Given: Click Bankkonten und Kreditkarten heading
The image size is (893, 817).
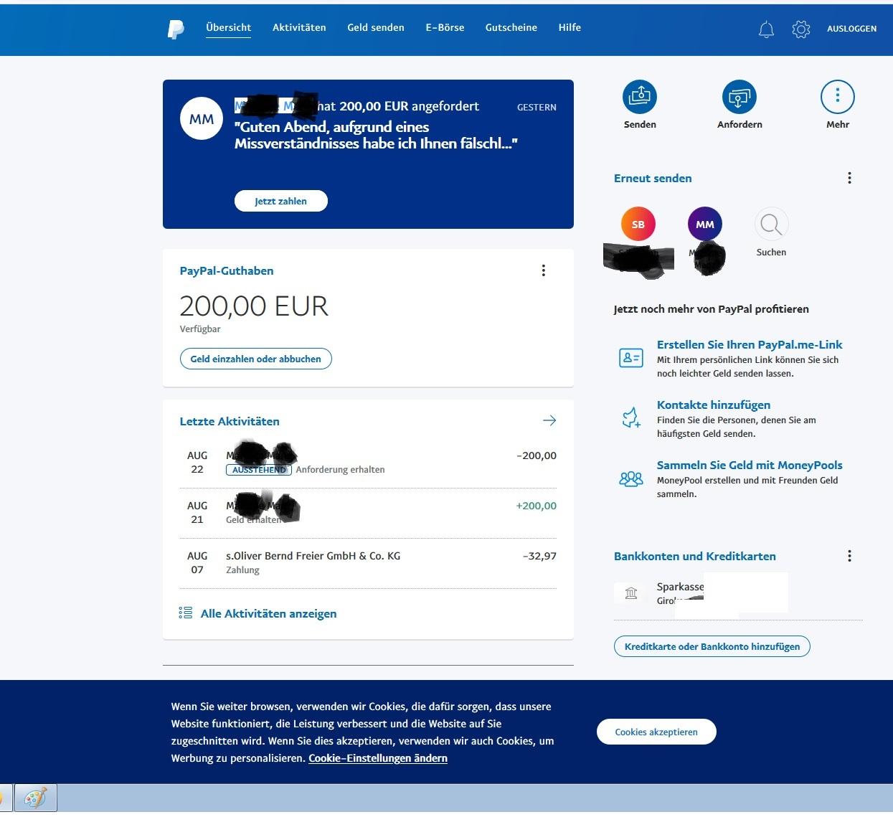Looking at the screenshot, I should (695, 556).
